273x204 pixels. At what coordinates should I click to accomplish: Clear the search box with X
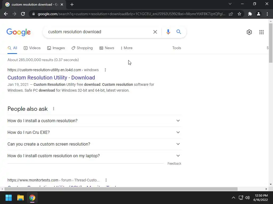click(x=155, y=32)
